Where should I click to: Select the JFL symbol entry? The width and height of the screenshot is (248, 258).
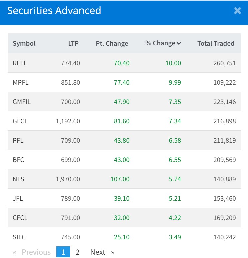point(18,198)
